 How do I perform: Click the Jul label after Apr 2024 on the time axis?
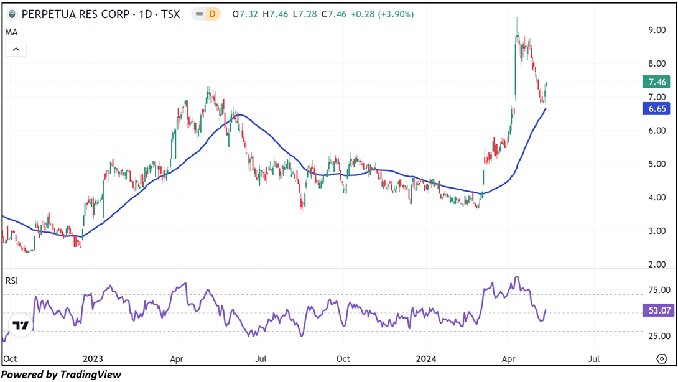594,359
